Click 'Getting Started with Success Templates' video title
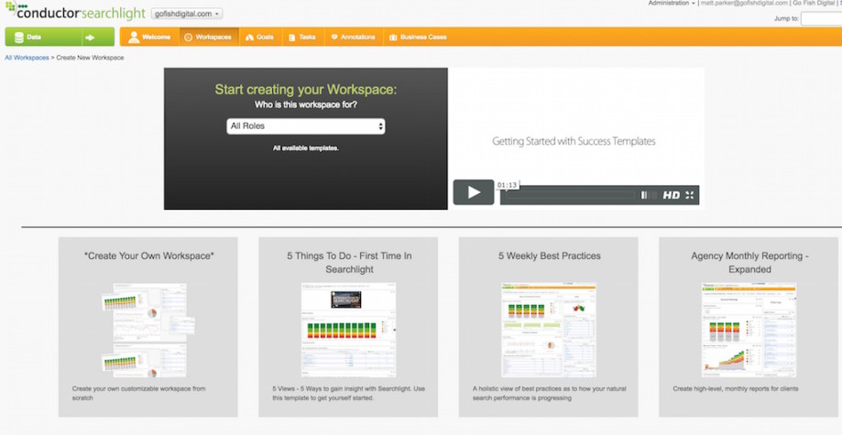 pos(574,141)
